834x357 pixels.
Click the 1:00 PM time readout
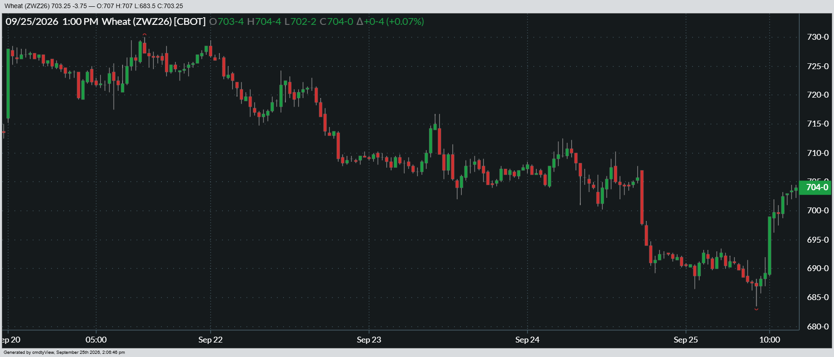click(80, 22)
